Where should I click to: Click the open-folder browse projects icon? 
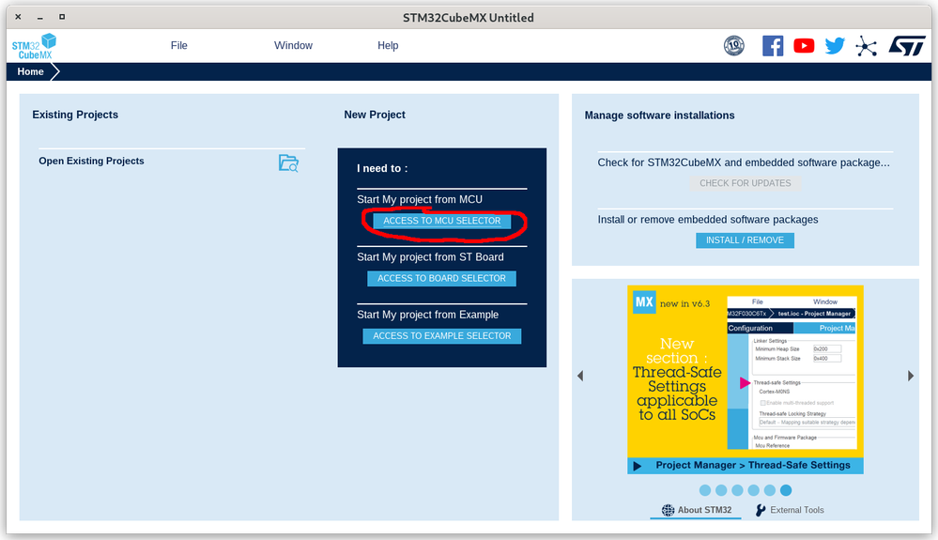coord(288,162)
